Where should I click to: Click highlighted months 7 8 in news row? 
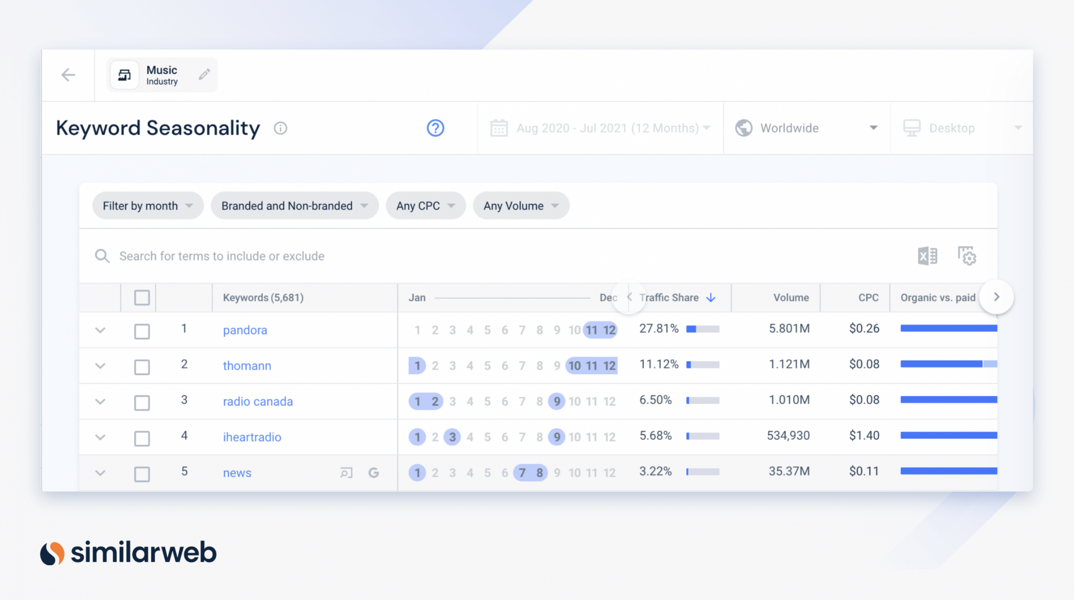click(x=530, y=473)
